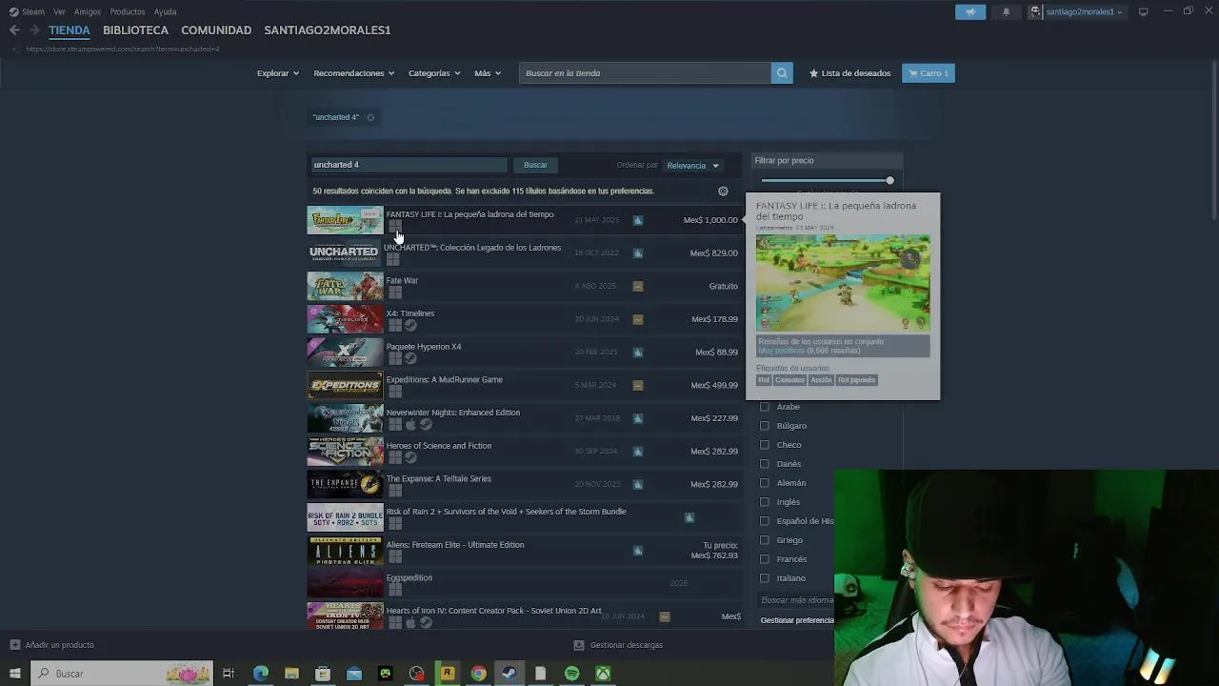This screenshot has width=1219, height=686.
Task: Open the santiago2morales1 account dropdown
Action: pos(1085,11)
